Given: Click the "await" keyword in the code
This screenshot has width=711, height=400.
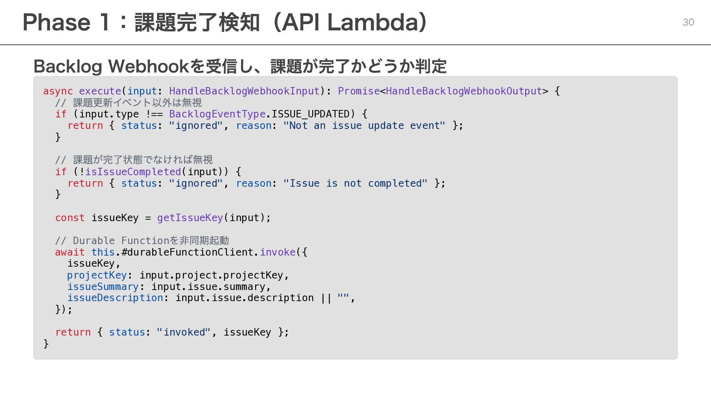Looking at the screenshot, I should pyautogui.click(x=70, y=252).
